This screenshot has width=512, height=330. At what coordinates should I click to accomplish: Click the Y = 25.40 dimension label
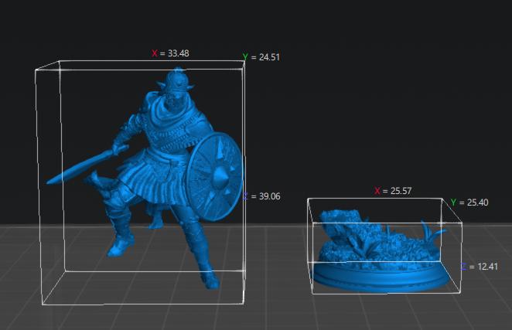[x=469, y=202]
